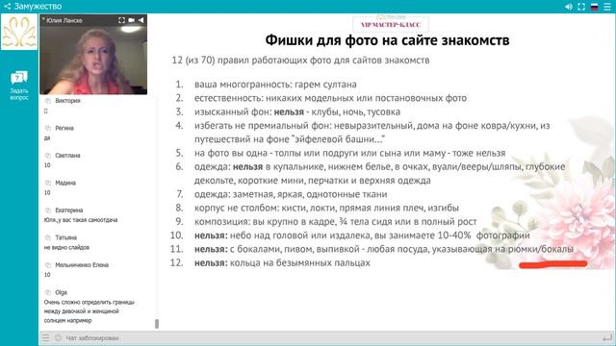Click the user icon beside Регина
This screenshot has width=616, height=346.
tap(48, 128)
